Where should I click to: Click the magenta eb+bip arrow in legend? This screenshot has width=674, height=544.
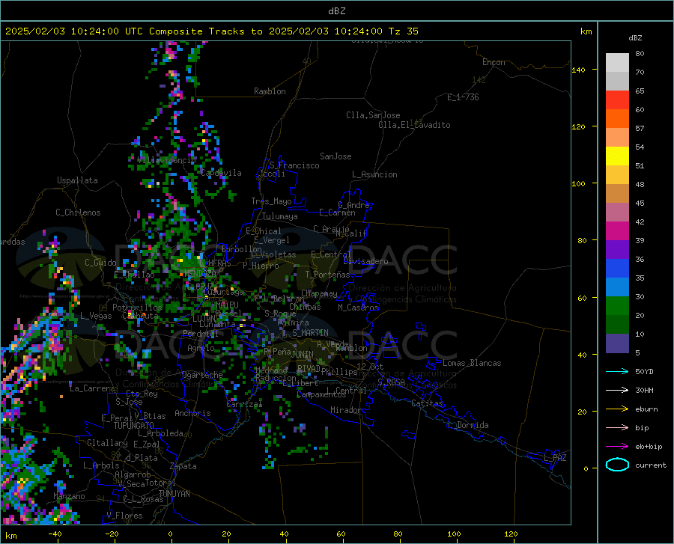pos(617,447)
